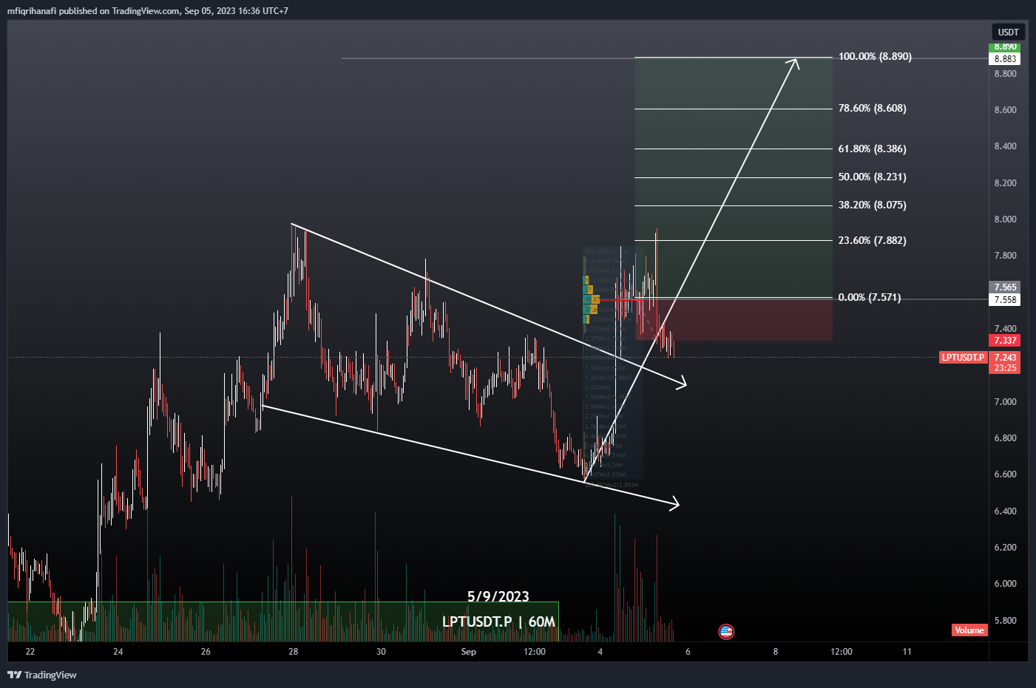The width and height of the screenshot is (1036, 688).
Task: Select the 11 date on time axis
Action: 907,652
